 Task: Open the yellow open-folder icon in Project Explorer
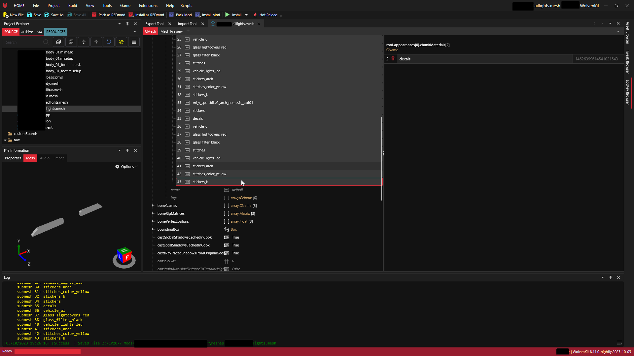[x=121, y=42]
